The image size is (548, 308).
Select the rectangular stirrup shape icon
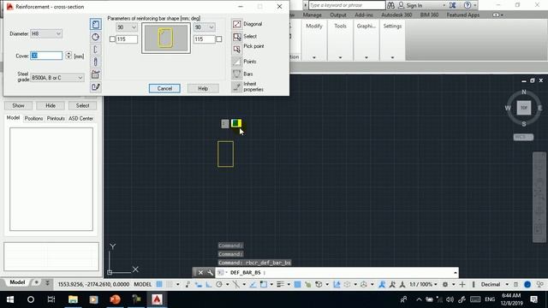tap(95, 25)
